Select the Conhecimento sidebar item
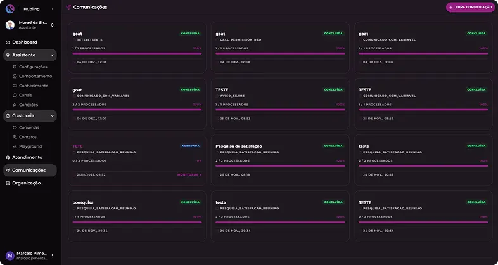This screenshot has width=498, height=265. tap(33, 86)
